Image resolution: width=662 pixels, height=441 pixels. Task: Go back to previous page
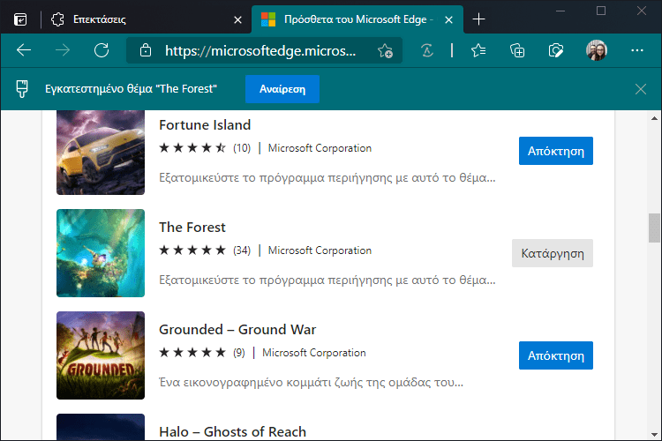tap(24, 50)
